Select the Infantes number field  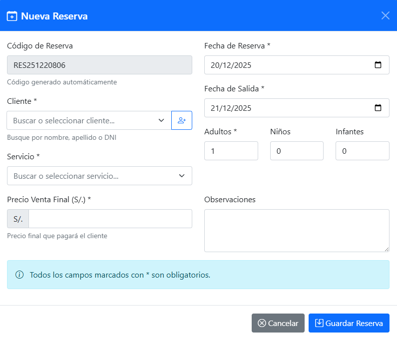(362, 151)
